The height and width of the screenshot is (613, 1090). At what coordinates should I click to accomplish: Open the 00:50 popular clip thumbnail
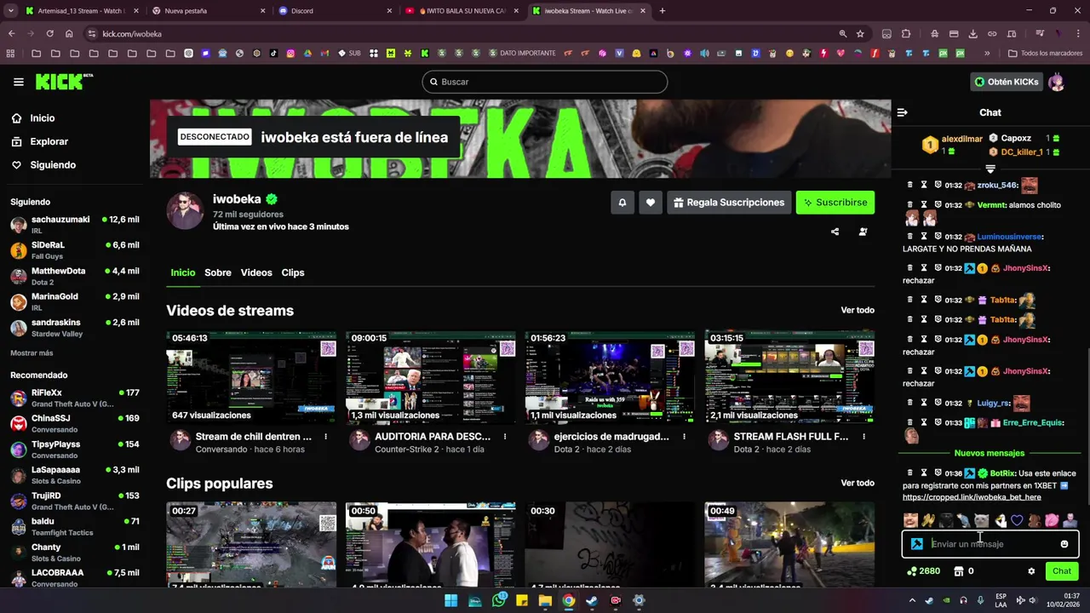click(431, 545)
